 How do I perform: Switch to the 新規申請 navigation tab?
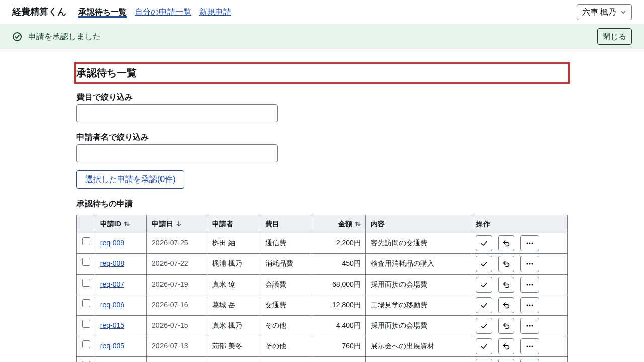coord(215,12)
